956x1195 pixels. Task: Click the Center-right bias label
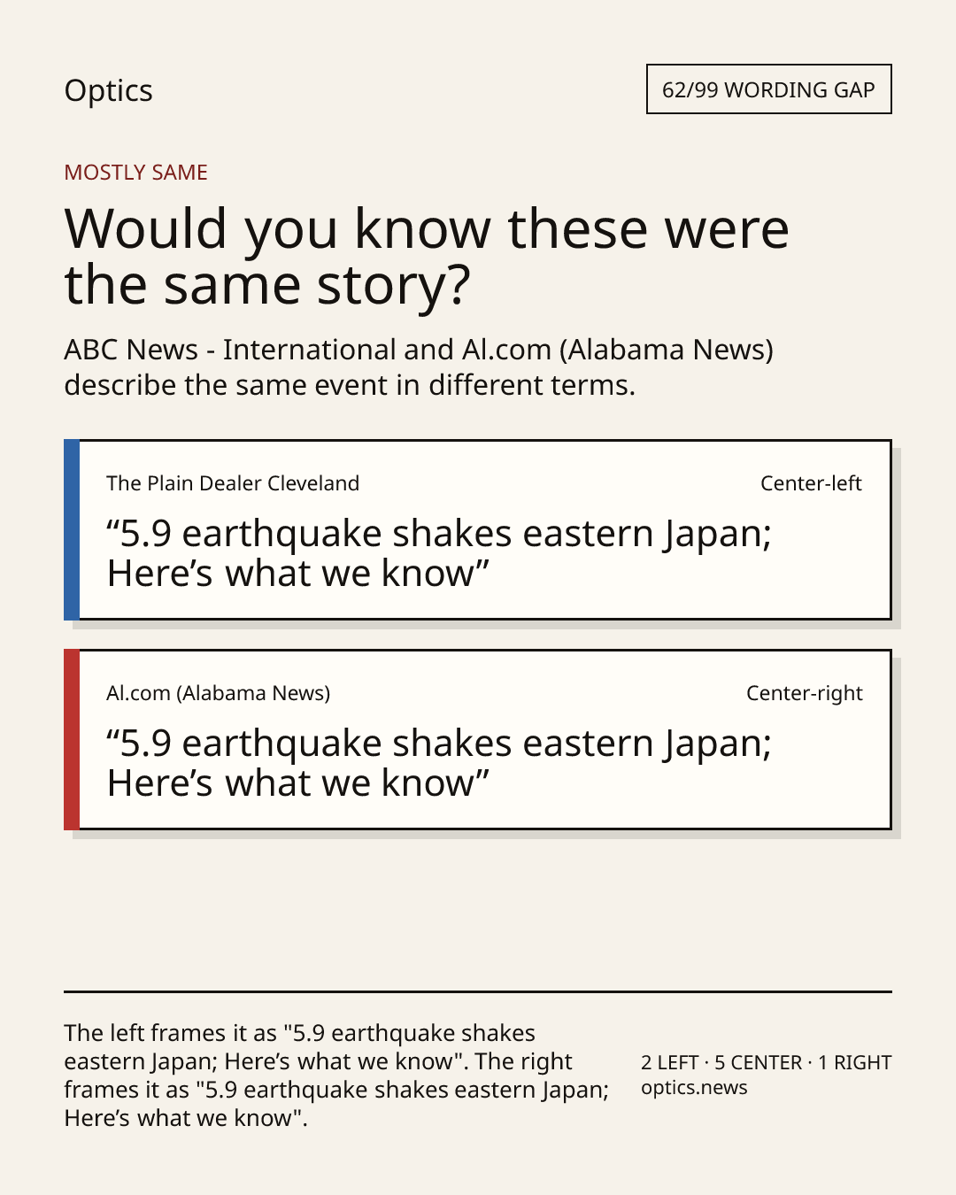pyautogui.click(x=804, y=693)
